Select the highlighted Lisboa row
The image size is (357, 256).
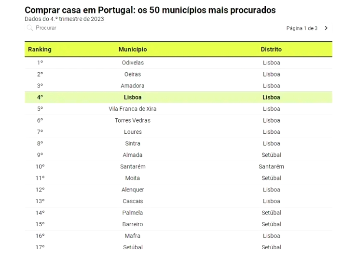click(x=178, y=98)
